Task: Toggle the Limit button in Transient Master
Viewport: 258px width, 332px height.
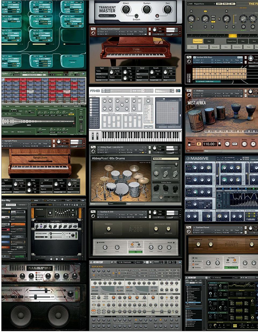Action: 157,16
